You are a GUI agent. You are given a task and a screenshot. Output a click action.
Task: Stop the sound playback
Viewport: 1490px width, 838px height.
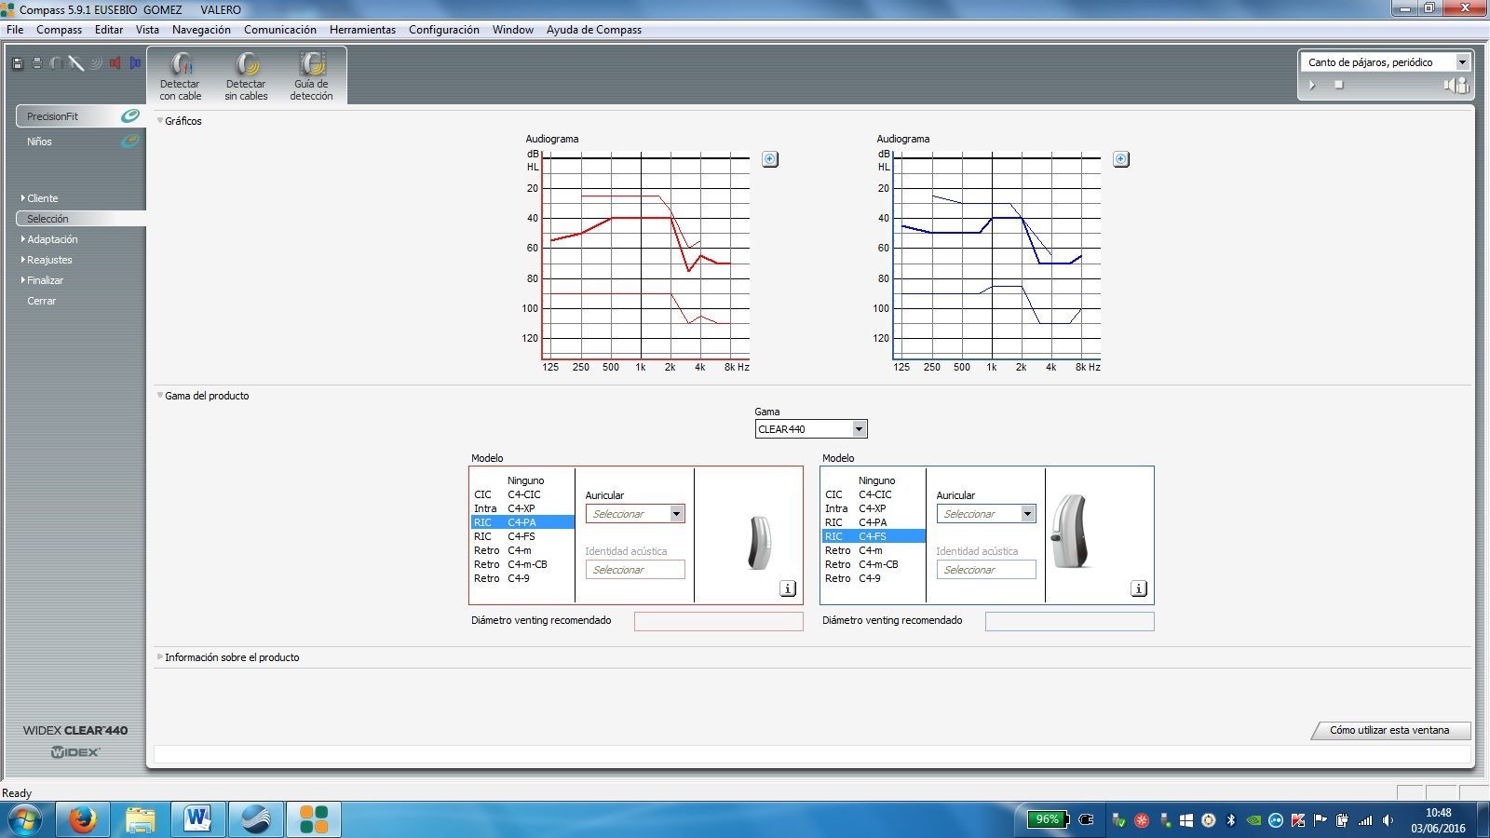1339,85
